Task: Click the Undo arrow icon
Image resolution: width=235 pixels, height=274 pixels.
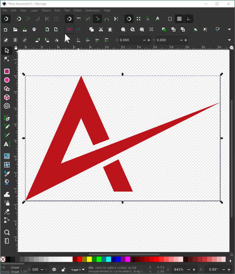Action: point(69,29)
